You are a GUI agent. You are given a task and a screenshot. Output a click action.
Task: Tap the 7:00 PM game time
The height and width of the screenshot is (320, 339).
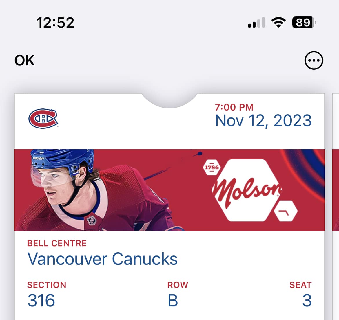tap(234, 107)
